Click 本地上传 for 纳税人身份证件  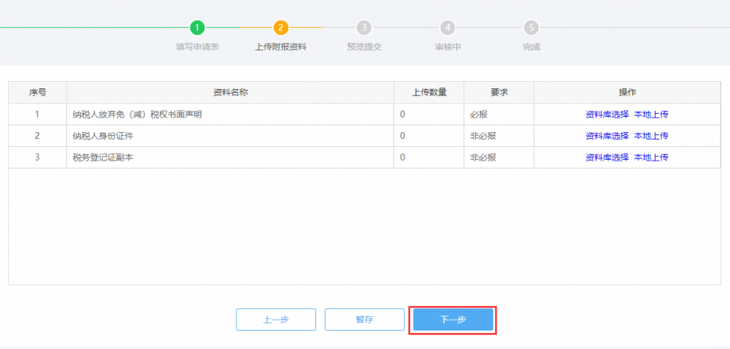[x=651, y=136]
